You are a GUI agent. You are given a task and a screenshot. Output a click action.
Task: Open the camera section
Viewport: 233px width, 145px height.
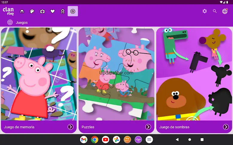tap(42, 11)
